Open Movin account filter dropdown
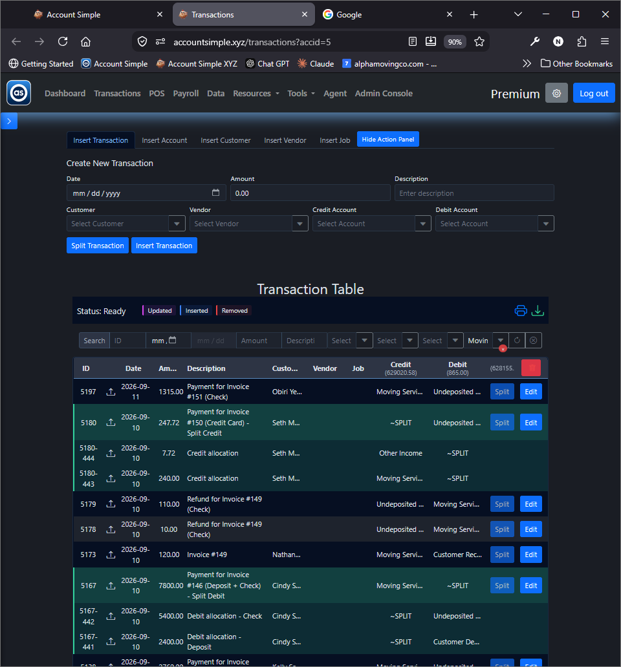The height and width of the screenshot is (667, 621). pos(501,341)
